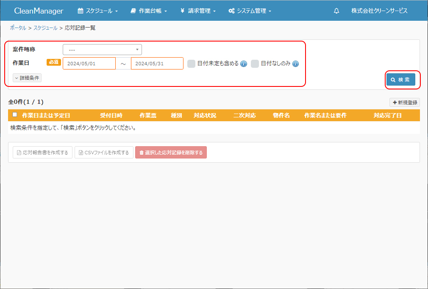Open the スケジュール menu
Image resolution: width=428 pixels, height=289 pixels.
coord(97,11)
